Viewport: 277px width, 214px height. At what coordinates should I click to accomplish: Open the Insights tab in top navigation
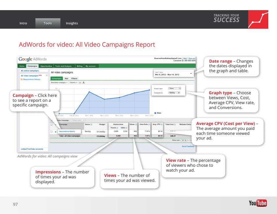(72, 23)
